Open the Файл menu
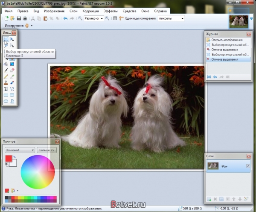This screenshot has height=212, width=256. point(9,11)
